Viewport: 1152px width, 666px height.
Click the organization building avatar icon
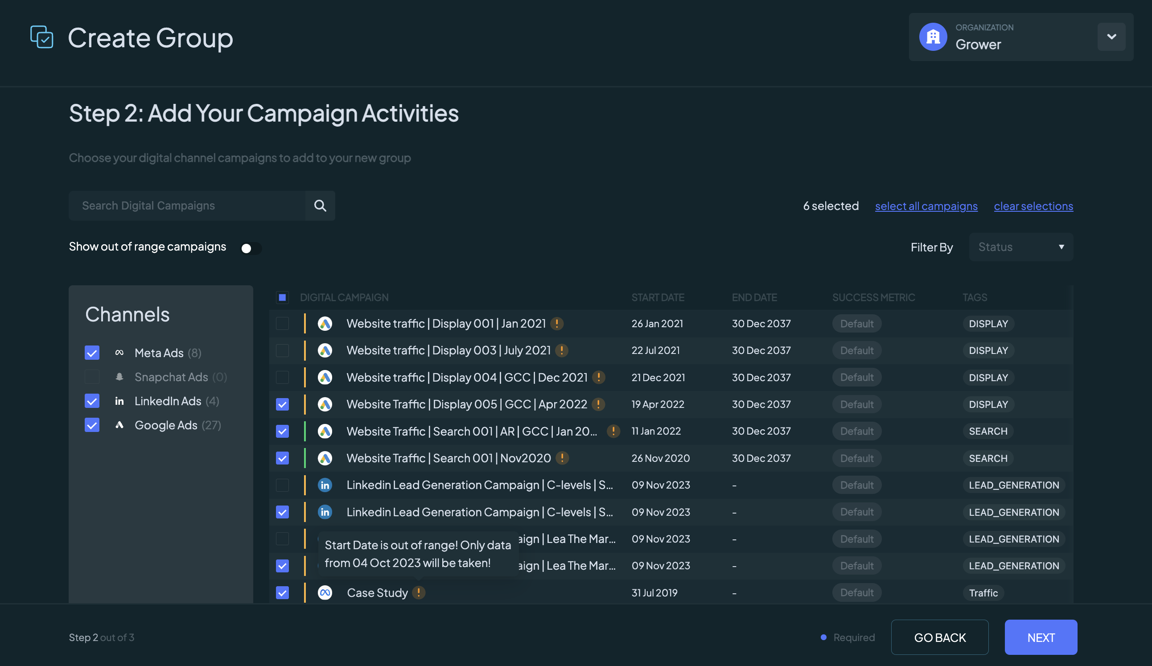click(933, 37)
